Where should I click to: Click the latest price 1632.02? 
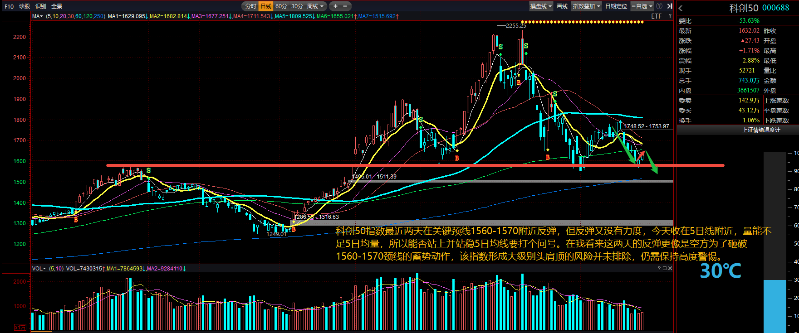[749, 31]
